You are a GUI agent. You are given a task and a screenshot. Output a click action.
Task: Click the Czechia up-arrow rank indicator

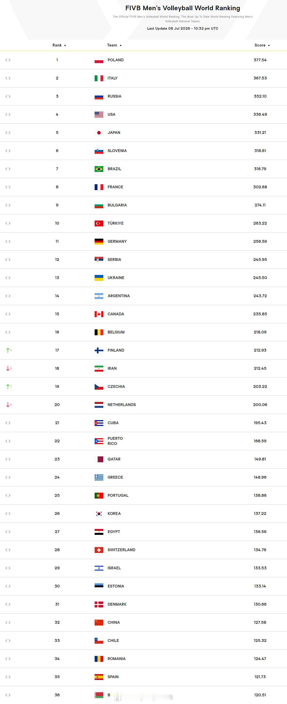click(x=8, y=387)
